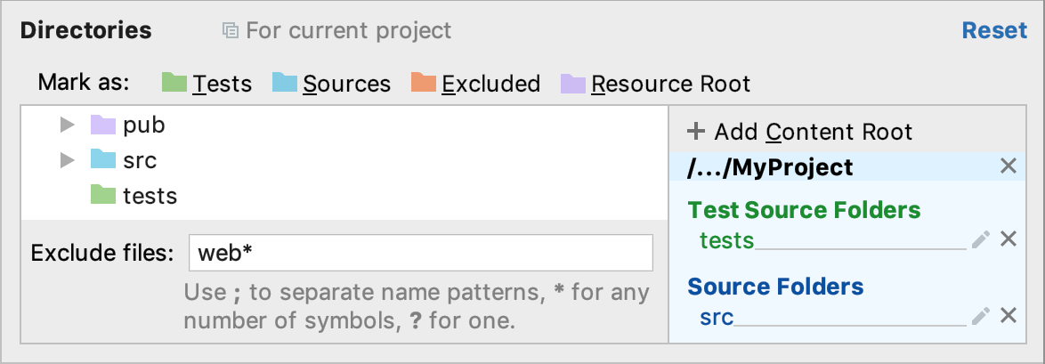Screen dimensions: 1045x364
Task: Reset the Directories settings
Action: (994, 30)
